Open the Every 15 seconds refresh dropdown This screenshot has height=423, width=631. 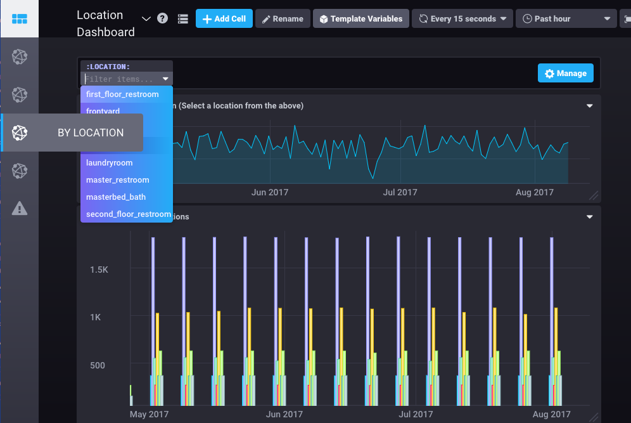coord(462,18)
